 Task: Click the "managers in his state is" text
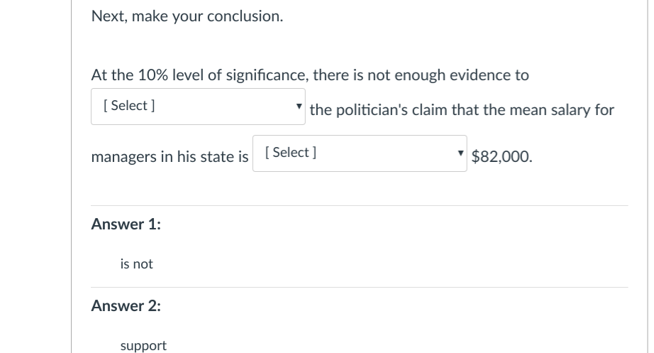click(170, 157)
